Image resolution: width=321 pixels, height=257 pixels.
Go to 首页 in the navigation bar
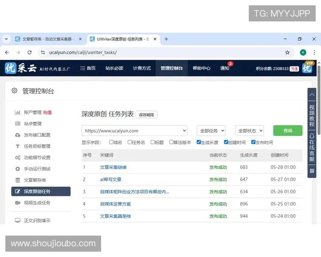pos(88,68)
